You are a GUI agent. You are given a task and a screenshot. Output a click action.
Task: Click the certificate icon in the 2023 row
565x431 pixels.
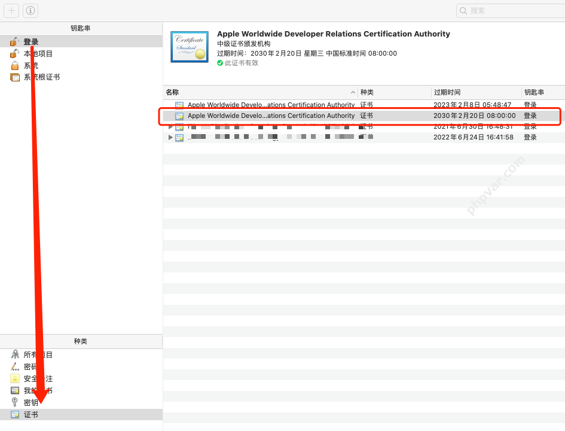point(179,105)
